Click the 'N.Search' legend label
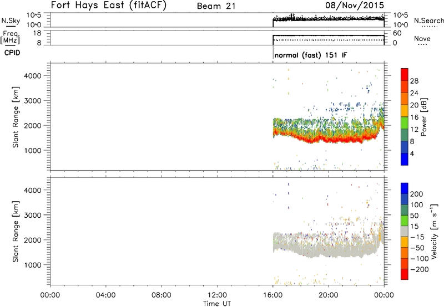This screenshot has width=444, height=307. pyautogui.click(x=428, y=21)
